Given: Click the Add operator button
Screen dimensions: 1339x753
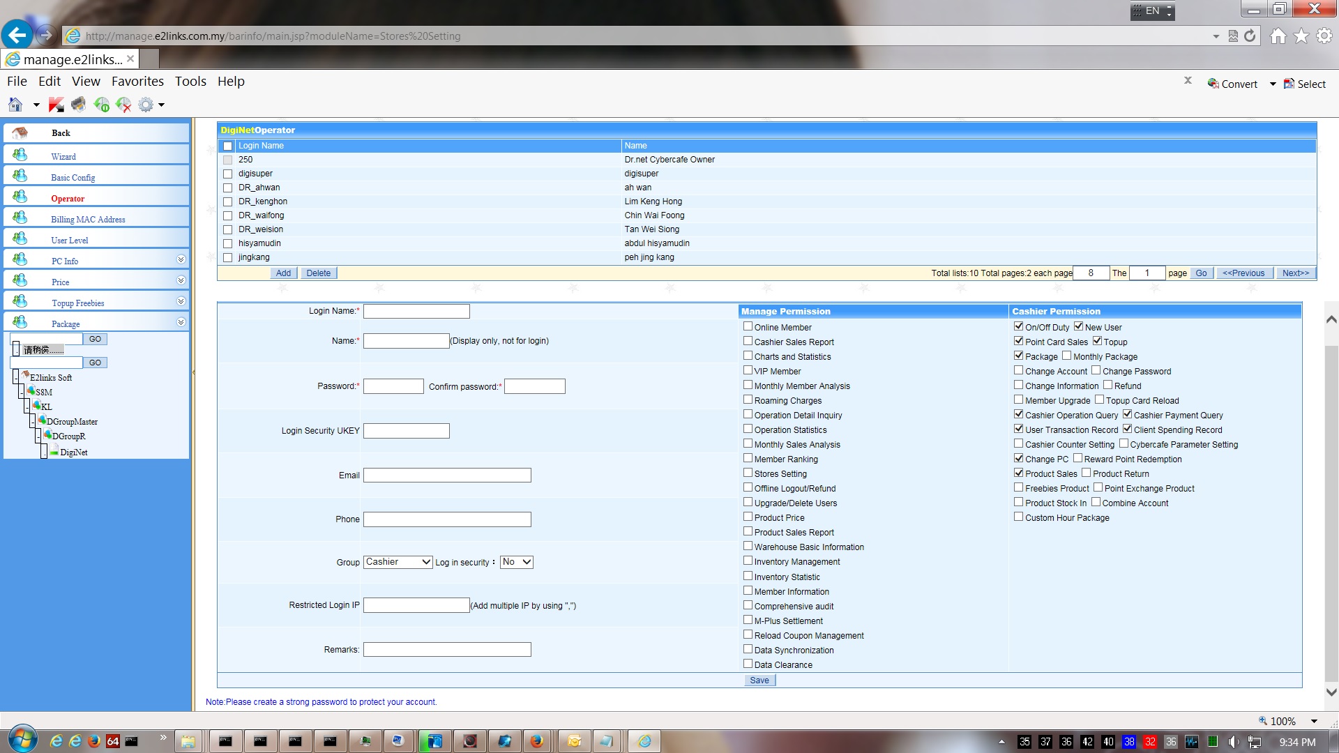Looking at the screenshot, I should click(283, 273).
